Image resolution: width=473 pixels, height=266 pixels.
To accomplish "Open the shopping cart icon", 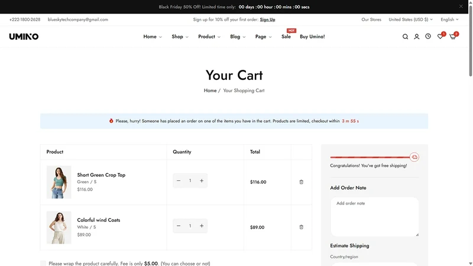I will 452,37.
